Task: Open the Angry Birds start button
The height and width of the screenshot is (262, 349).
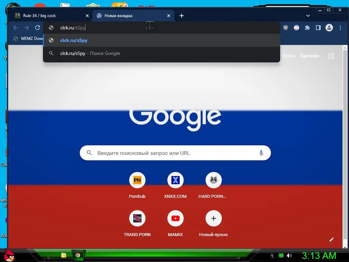Action: click(9, 255)
